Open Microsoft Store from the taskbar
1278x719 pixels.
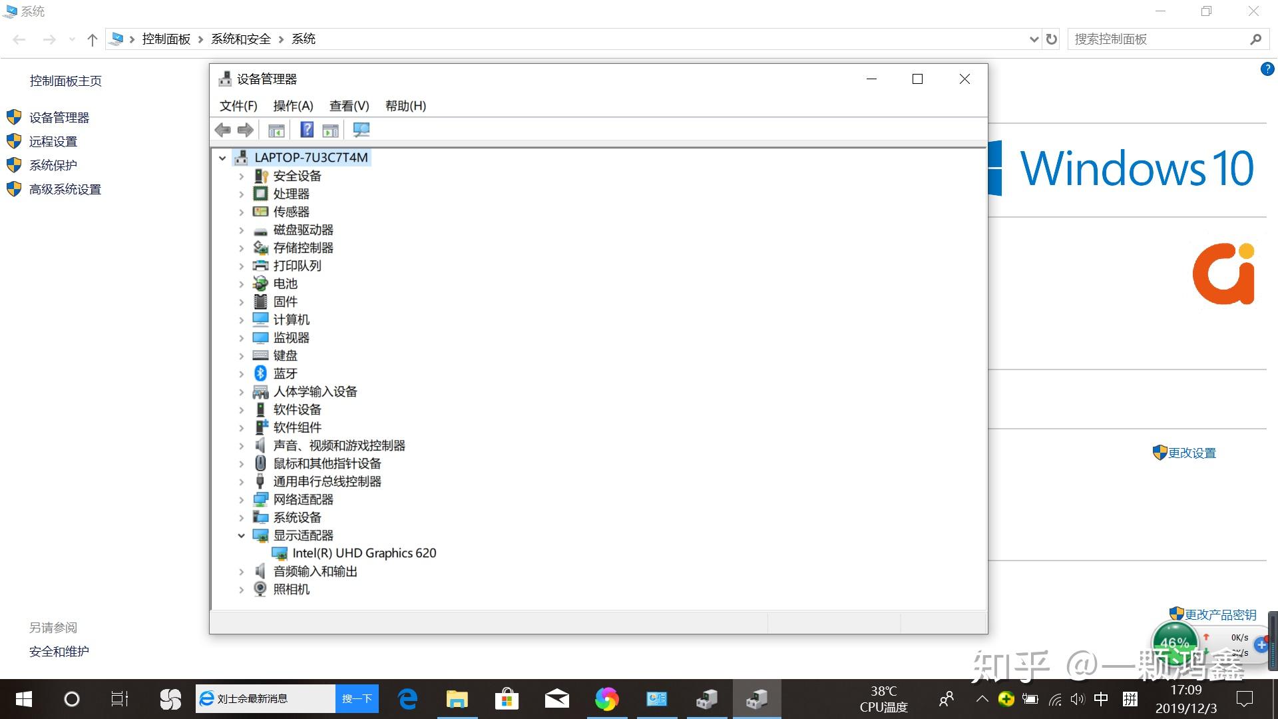[507, 699]
